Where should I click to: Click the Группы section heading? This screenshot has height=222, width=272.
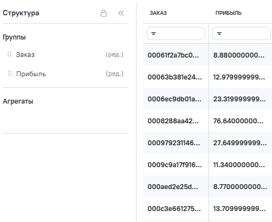click(14, 37)
